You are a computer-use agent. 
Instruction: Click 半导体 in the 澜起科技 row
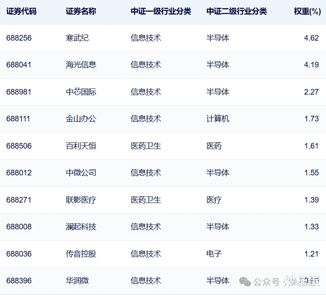pos(218,227)
